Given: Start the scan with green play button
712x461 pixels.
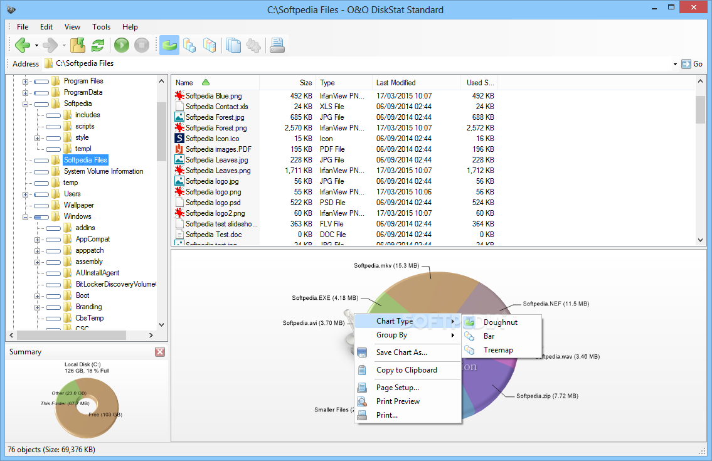Looking at the screenshot, I should (x=121, y=45).
